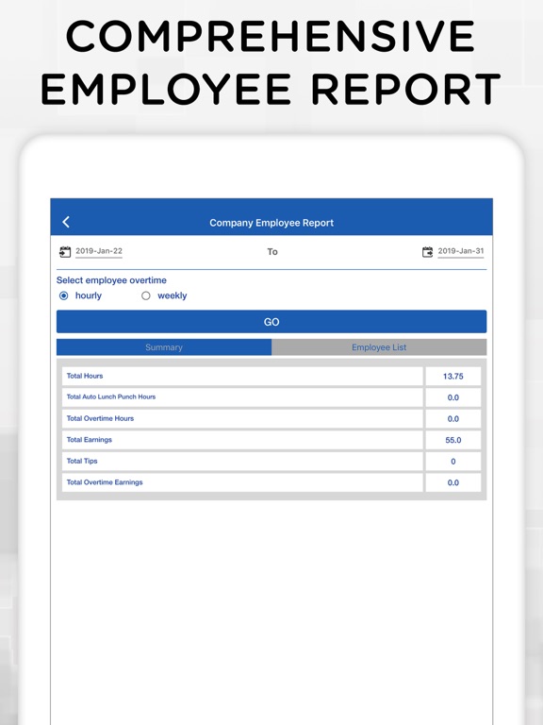Click the 55.0 total earnings value

(452, 440)
